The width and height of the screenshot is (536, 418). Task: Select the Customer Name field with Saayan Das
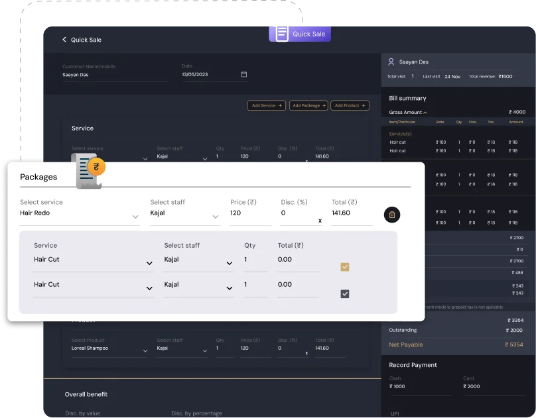pyautogui.click(x=114, y=75)
